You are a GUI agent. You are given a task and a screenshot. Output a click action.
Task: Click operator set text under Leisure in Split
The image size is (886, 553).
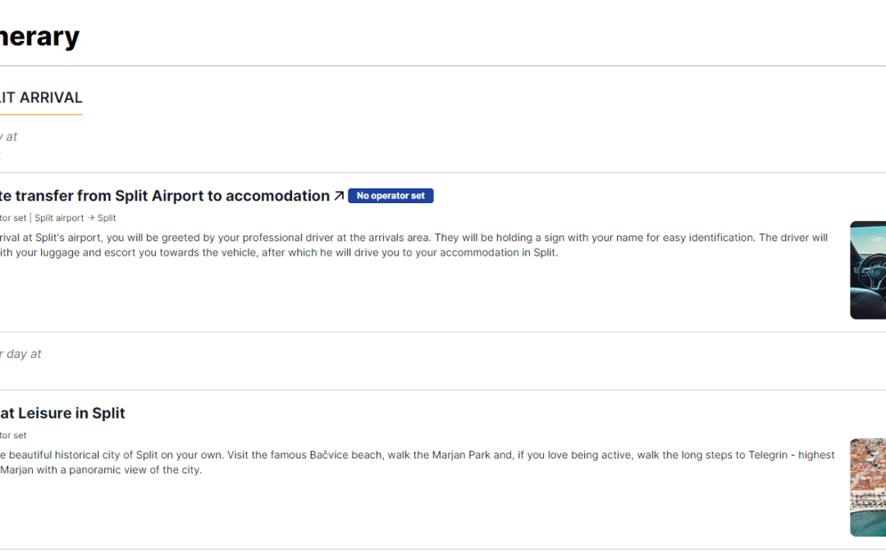click(x=13, y=435)
